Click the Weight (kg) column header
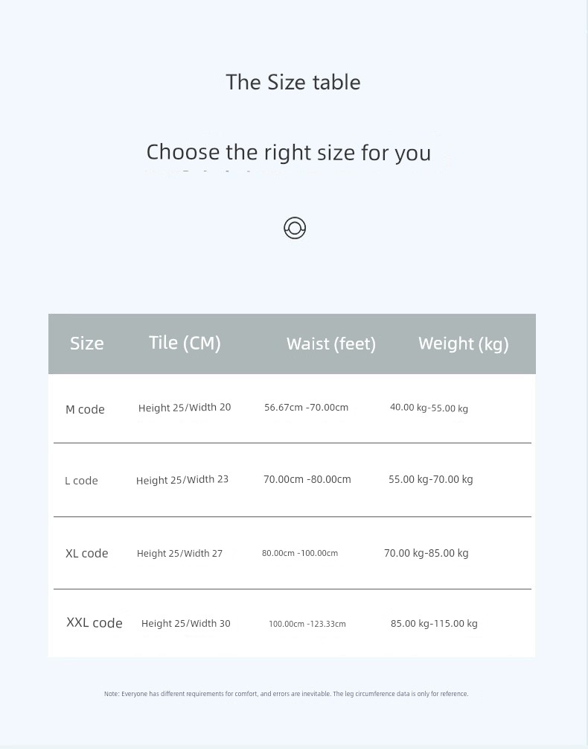Image resolution: width=588 pixels, height=749 pixels. (x=464, y=344)
